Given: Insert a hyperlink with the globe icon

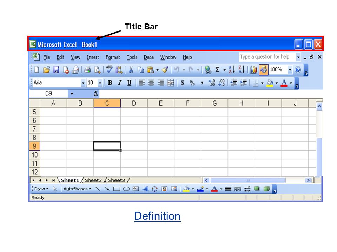Looking at the screenshot, I should pyautogui.click(x=207, y=70).
